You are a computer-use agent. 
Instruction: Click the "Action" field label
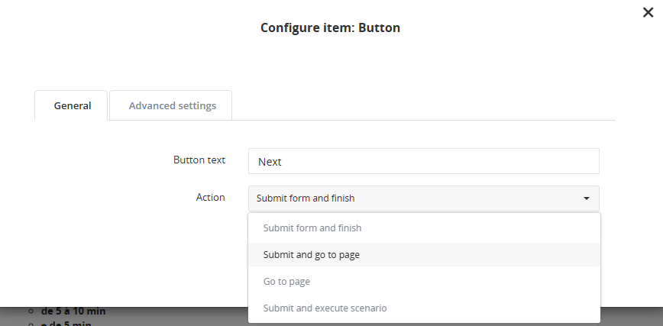pyautogui.click(x=210, y=197)
